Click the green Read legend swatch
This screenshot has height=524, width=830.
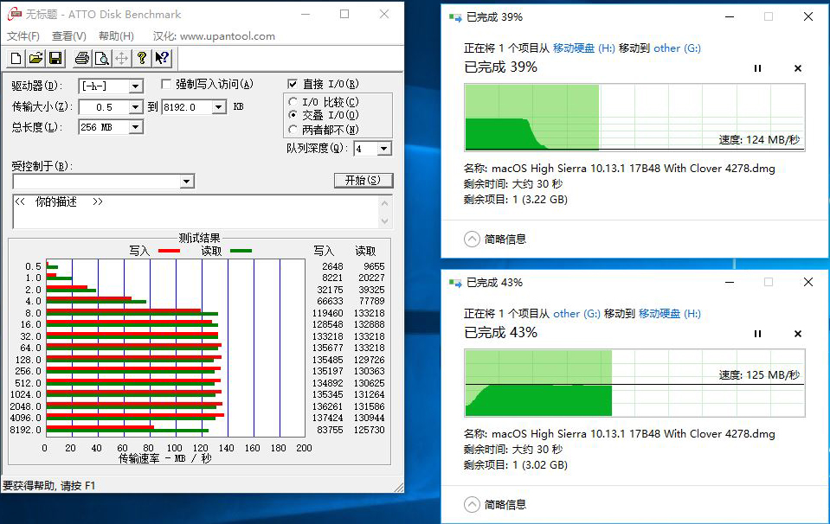pos(241,251)
